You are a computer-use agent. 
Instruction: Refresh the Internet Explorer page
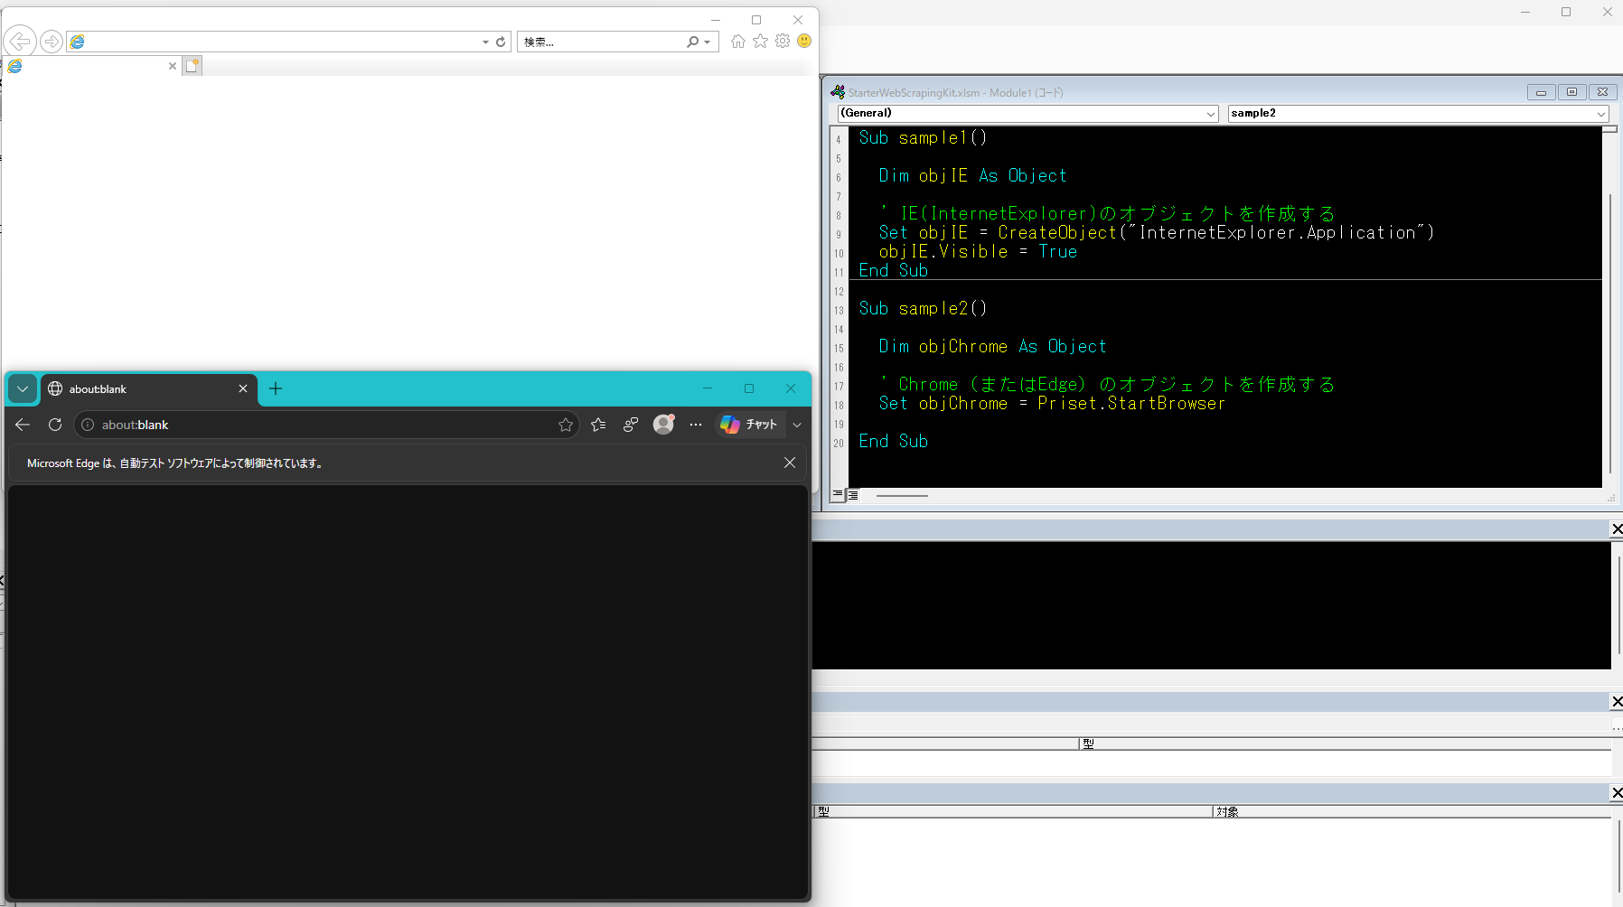click(501, 42)
